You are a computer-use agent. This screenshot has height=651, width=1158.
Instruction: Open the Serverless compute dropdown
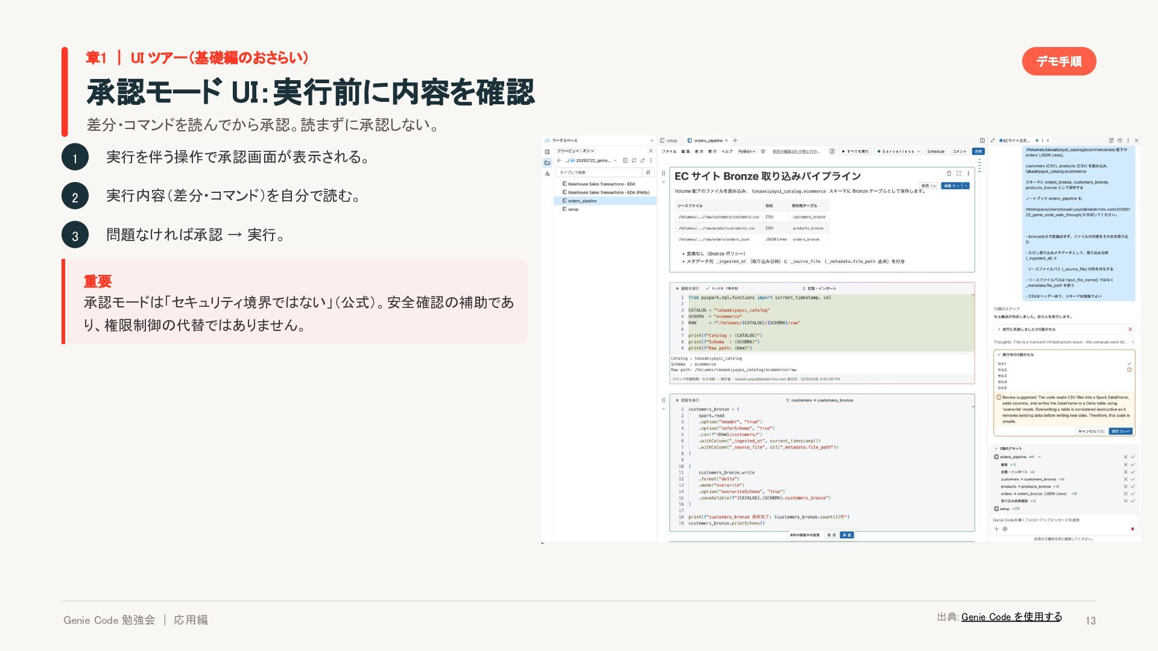pos(899,151)
